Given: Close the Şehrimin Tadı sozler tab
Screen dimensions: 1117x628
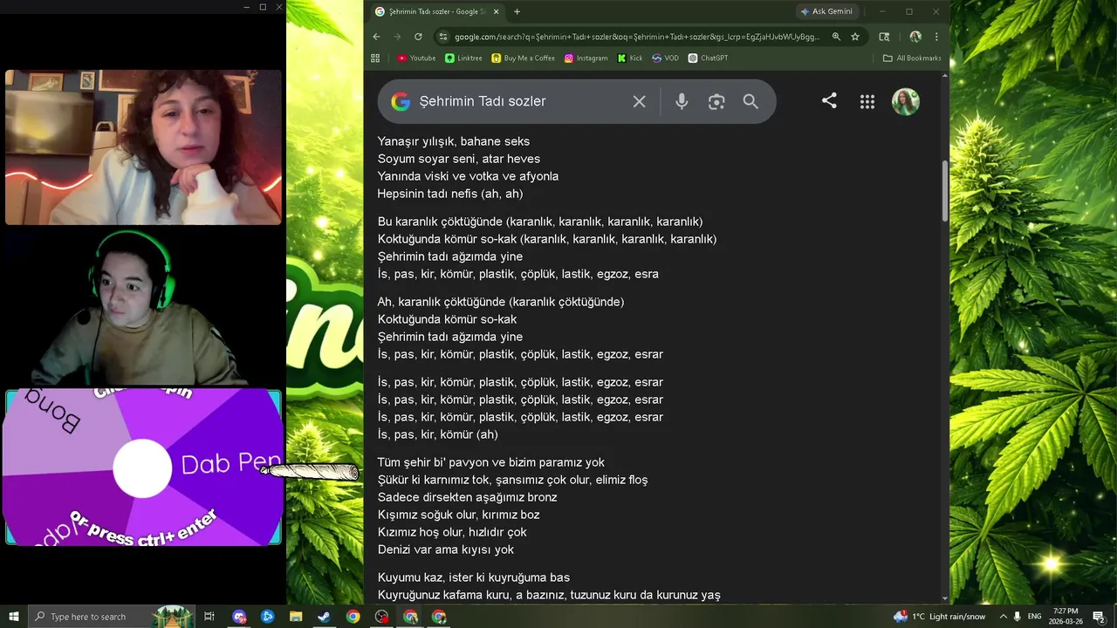Looking at the screenshot, I should 497,11.
